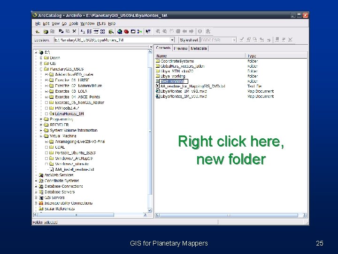Expand the Database Connections node
This screenshot has height=254, width=338.
tap(36, 186)
